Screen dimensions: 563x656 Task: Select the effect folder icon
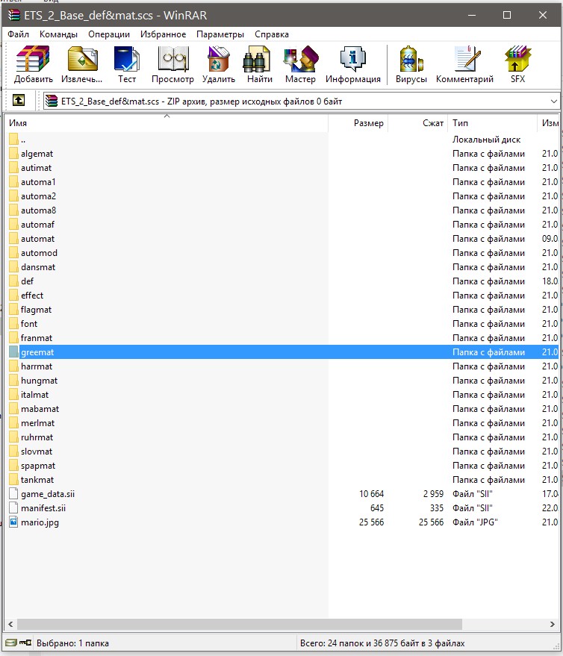13,296
